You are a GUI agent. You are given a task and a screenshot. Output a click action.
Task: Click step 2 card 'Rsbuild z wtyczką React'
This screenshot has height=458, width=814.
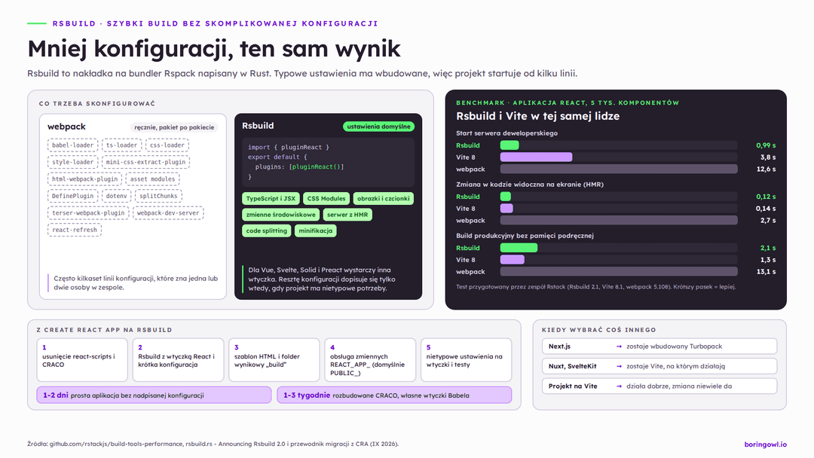point(178,360)
